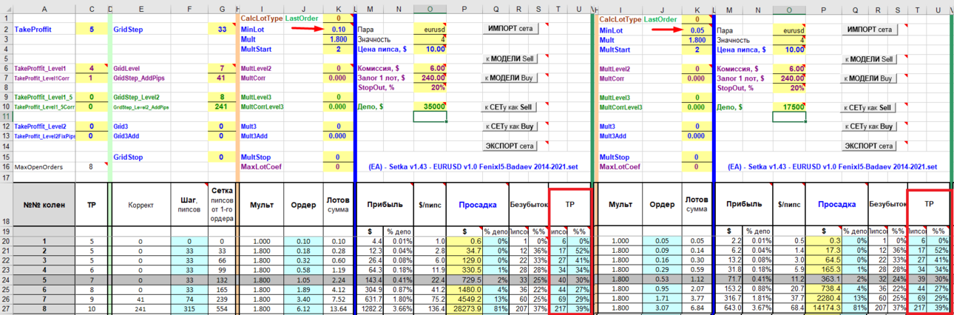The width and height of the screenshot is (954, 315).
Task: Click the drawdown cell 2280.4
Action: 823,299
